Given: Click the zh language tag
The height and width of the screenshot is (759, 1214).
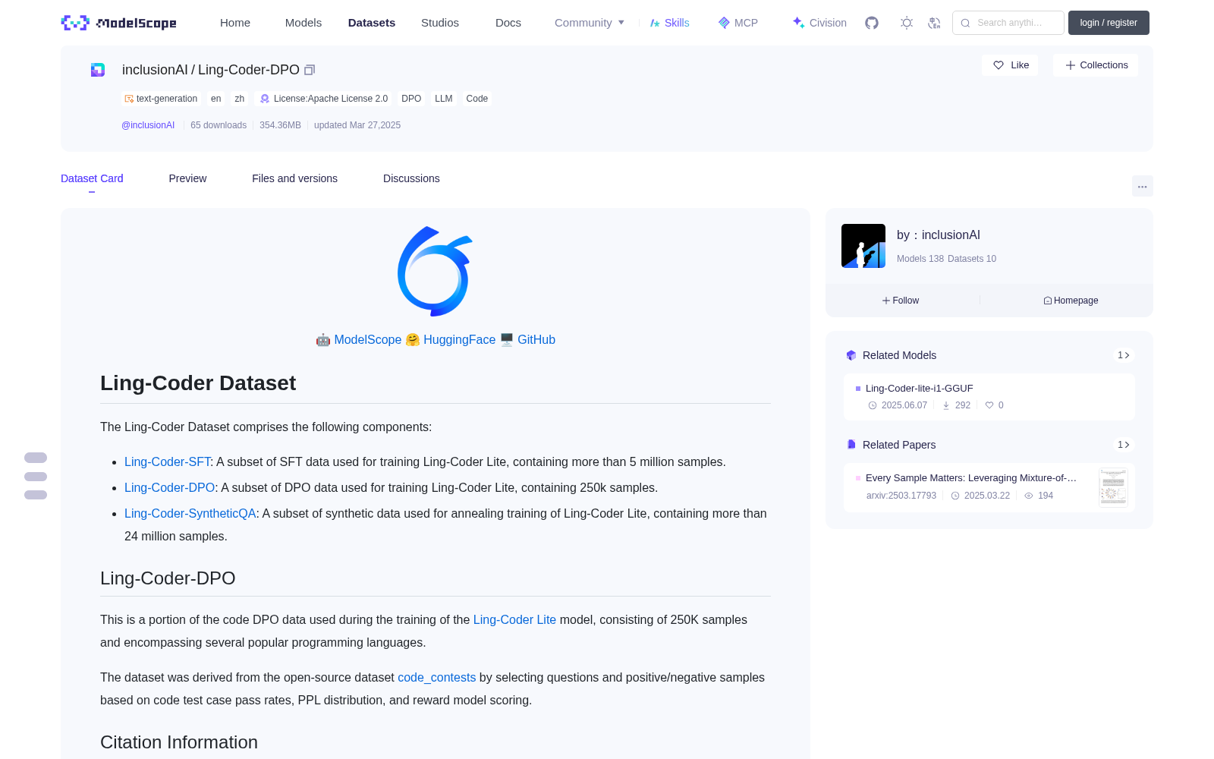Looking at the screenshot, I should tap(240, 99).
